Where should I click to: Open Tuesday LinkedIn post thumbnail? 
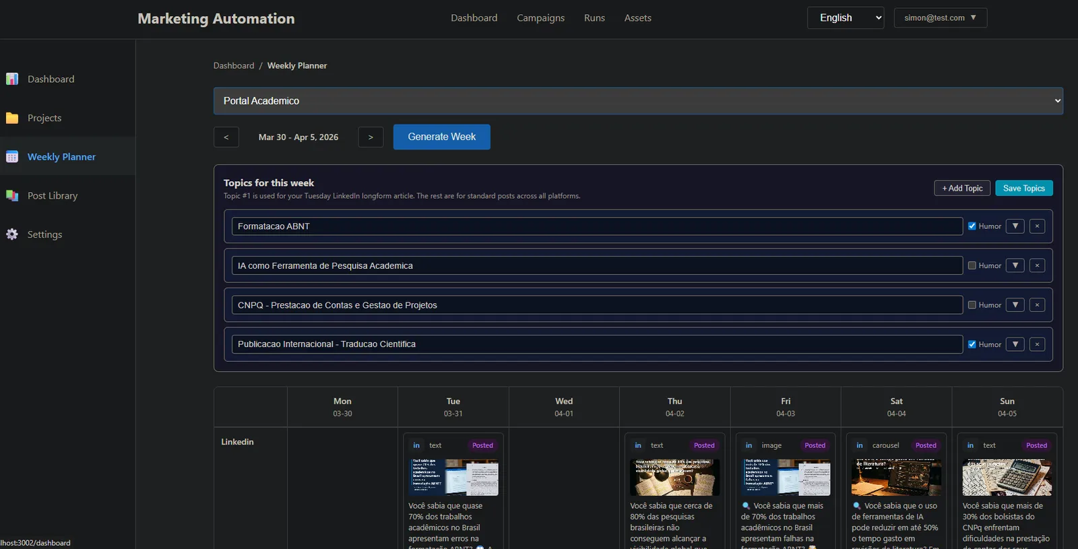[453, 478]
